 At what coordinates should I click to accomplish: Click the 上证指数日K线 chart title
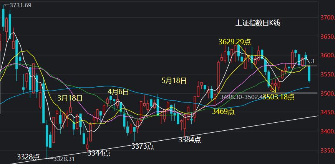258,23
